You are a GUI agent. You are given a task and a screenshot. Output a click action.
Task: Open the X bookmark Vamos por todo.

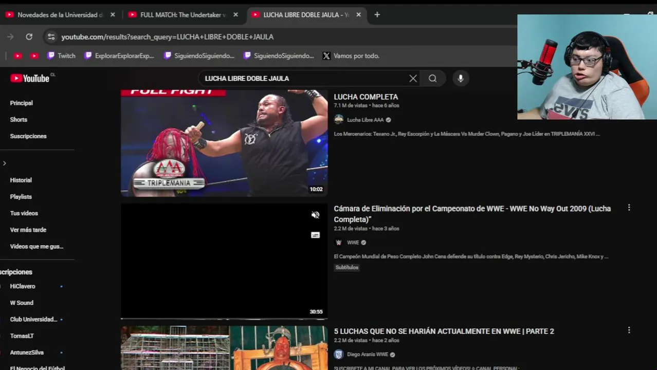click(351, 55)
